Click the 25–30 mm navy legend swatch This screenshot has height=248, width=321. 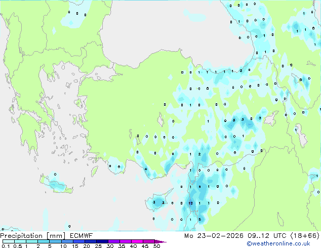click(x=102, y=241)
